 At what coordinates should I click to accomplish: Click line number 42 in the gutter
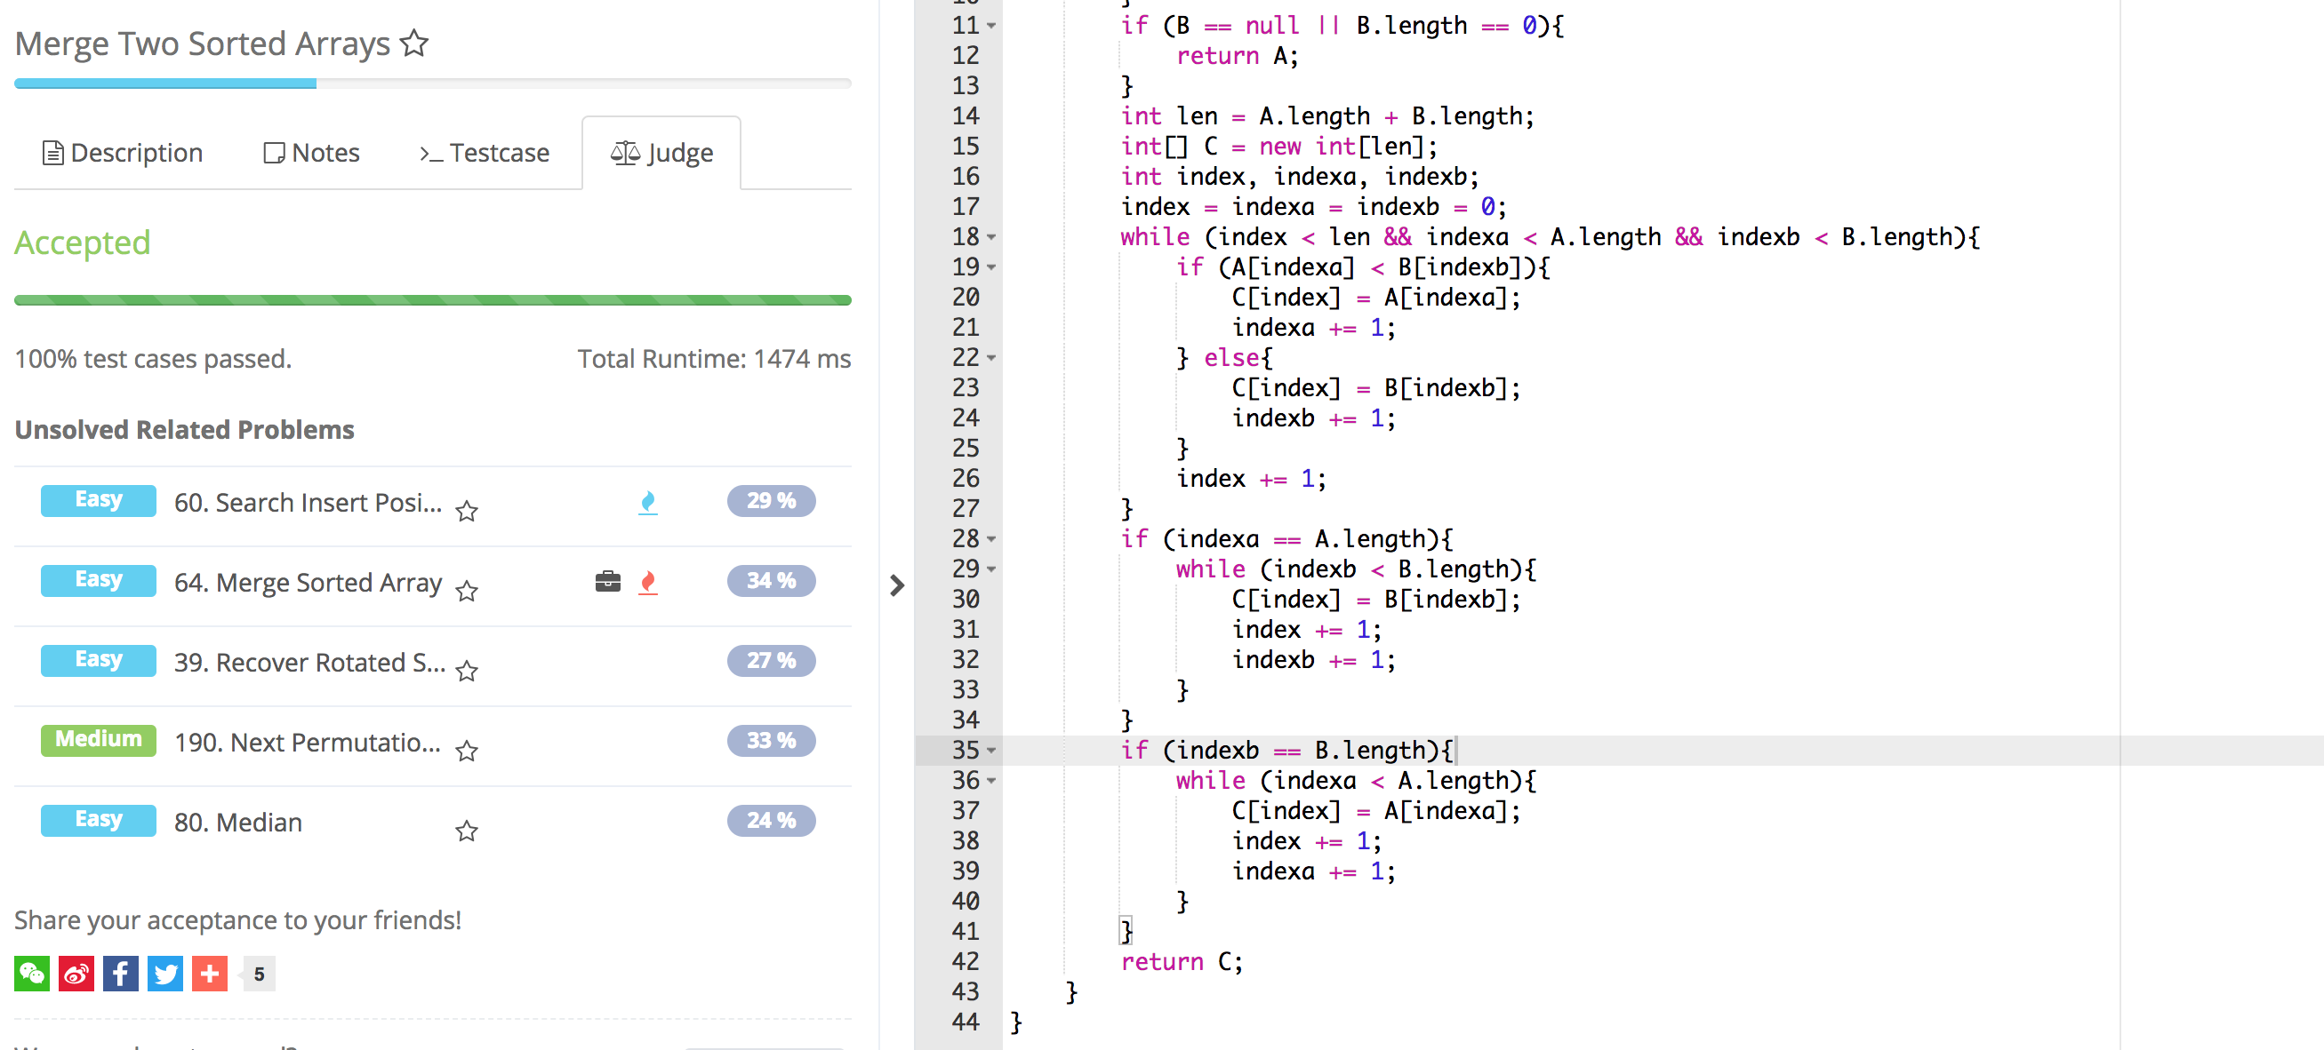pyautogui.click(x=965, y=962)
